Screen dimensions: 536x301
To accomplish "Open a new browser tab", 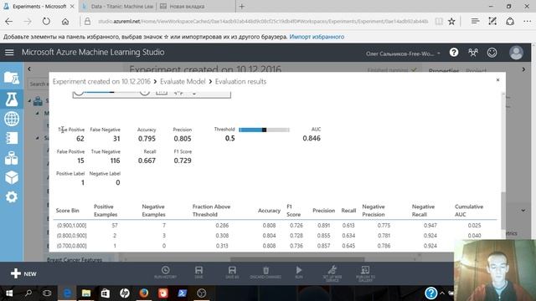I will pyautogui.click(x=242, y=6).
